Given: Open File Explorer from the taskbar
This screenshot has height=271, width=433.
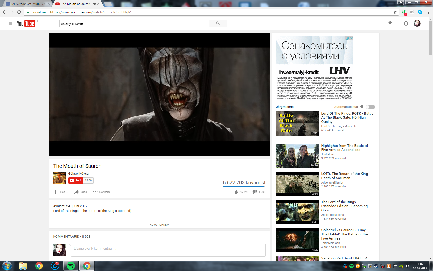Looking at the screenshot, I should [x=23, y=266].
